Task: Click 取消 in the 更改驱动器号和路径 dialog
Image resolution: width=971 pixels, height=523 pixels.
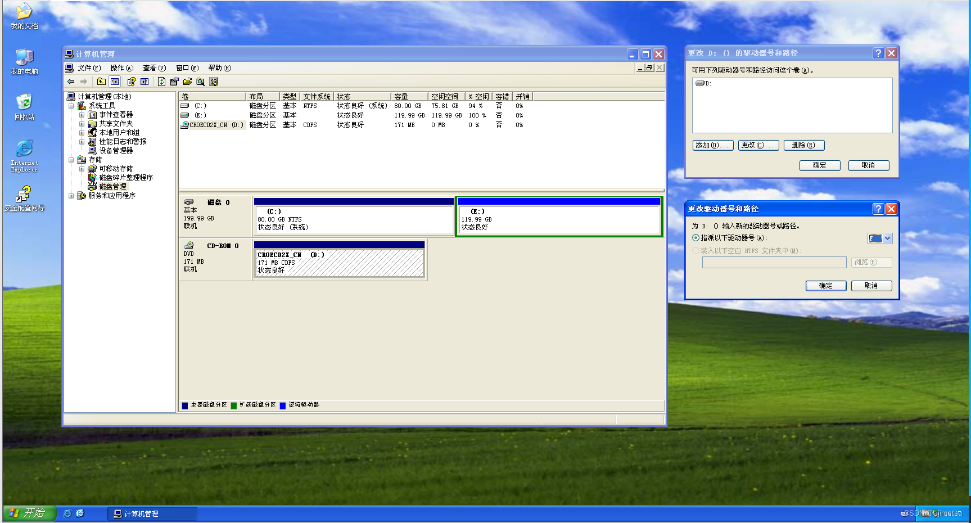Action: (871, 286)
